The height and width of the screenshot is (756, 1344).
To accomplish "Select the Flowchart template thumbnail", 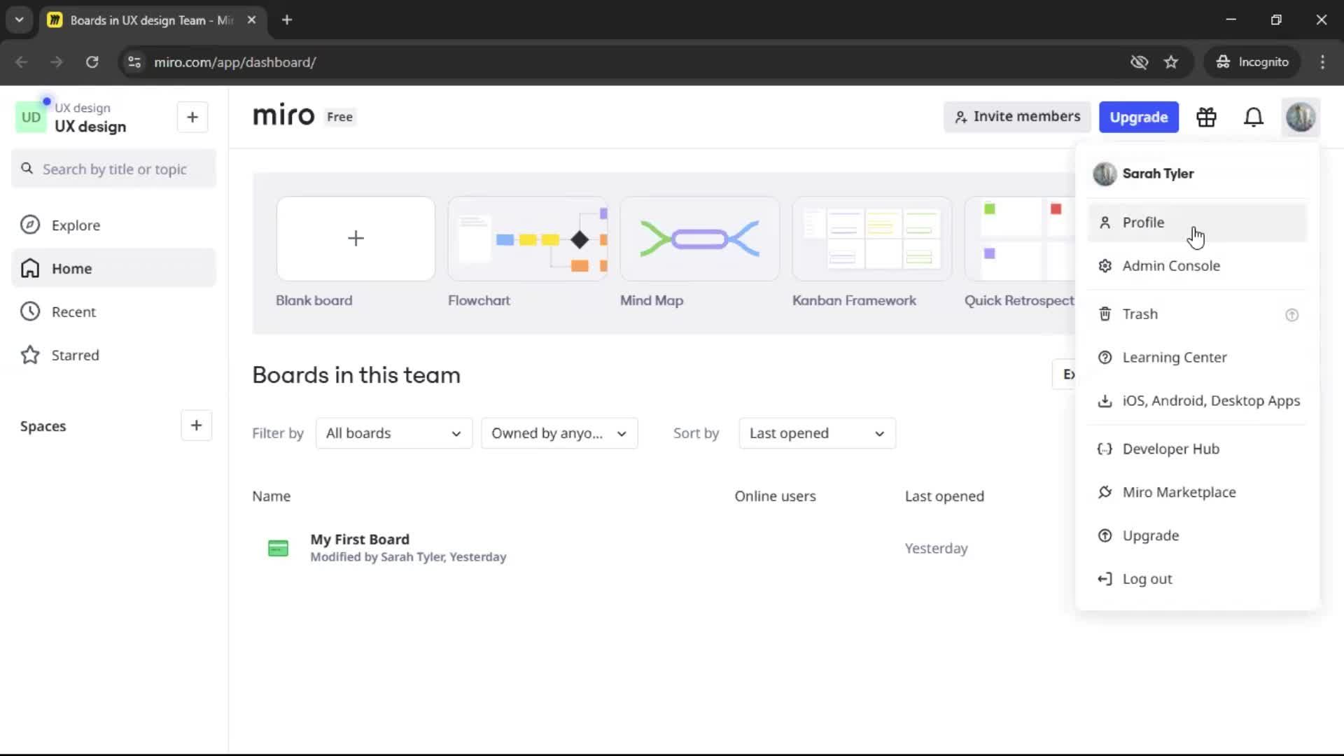I will (528, 239).
